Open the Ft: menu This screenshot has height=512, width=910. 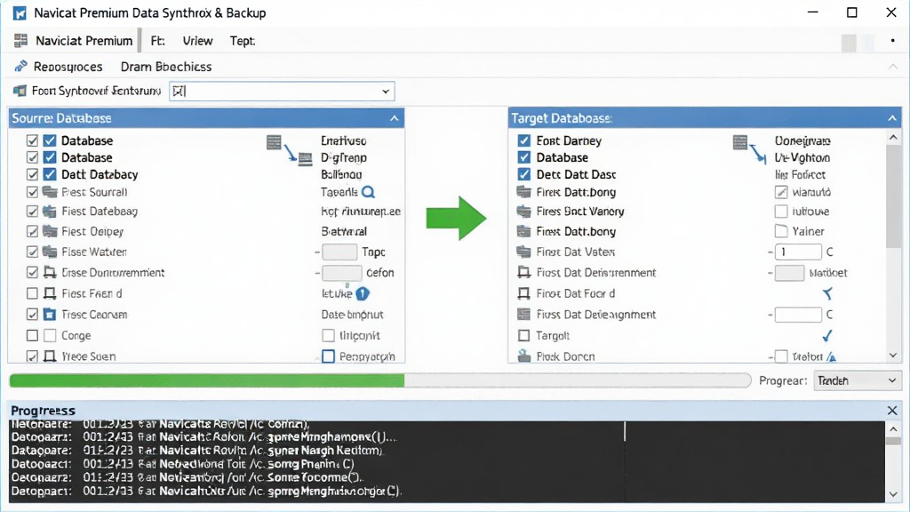point(157,41)
